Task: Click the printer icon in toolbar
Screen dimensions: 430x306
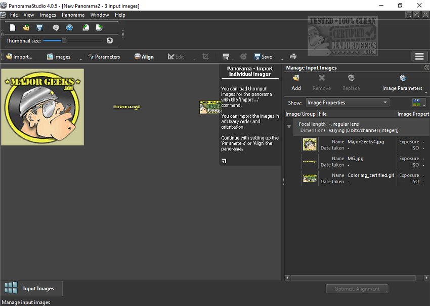Action: tap(293, 57)
